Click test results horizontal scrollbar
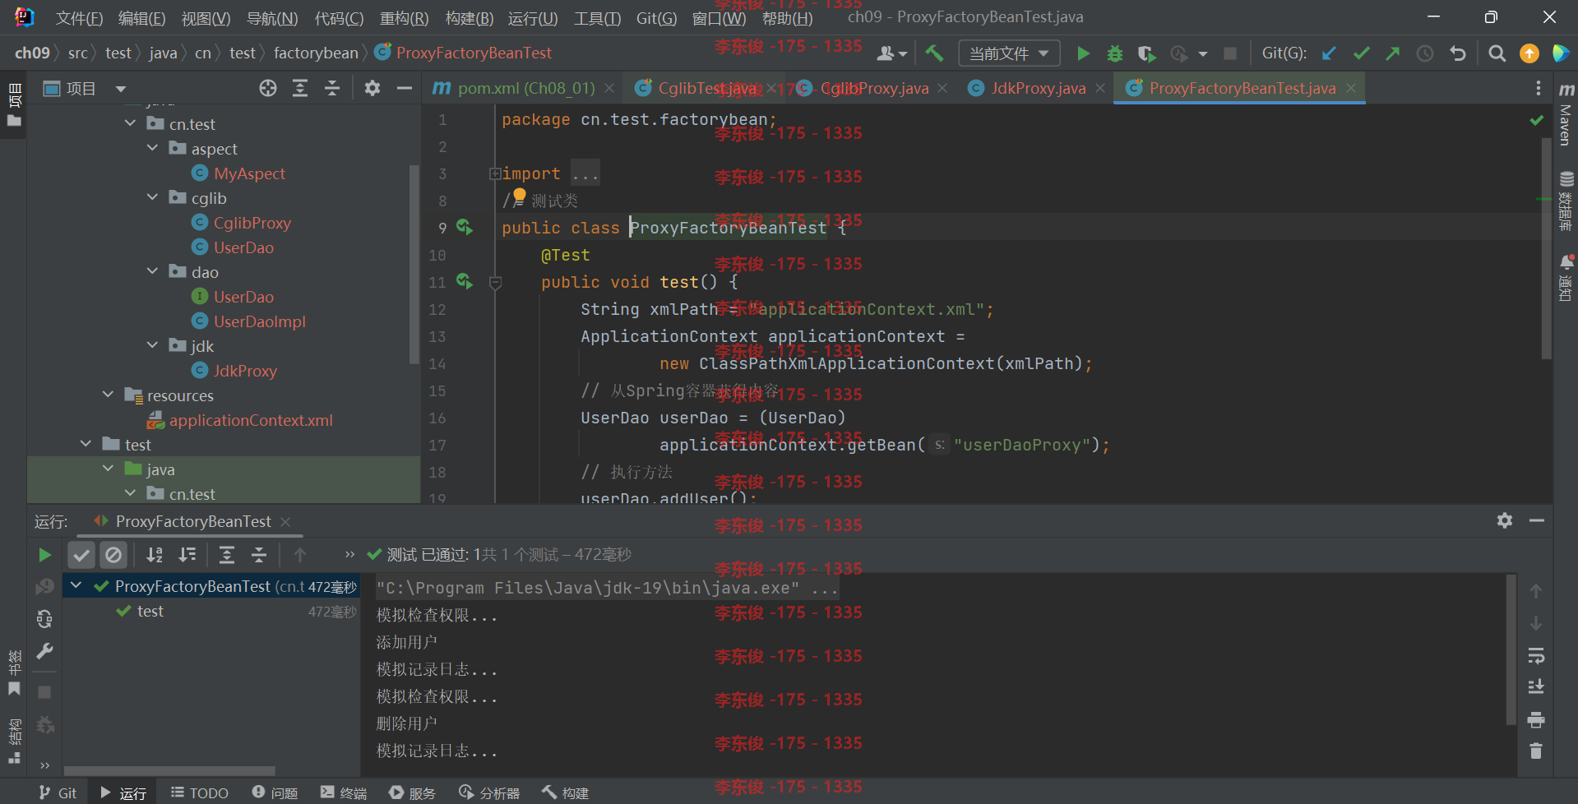 point(169,770)
